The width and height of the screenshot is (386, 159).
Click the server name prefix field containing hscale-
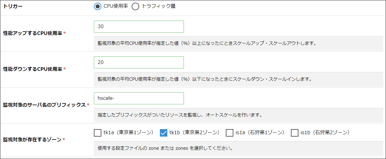point(139,98)
